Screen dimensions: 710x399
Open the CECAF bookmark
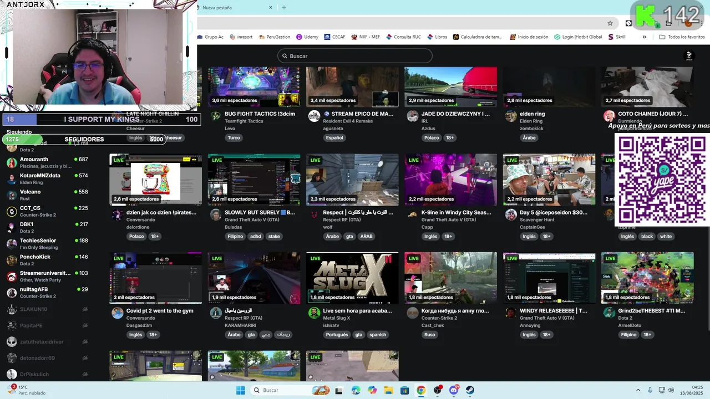[x=334, y=37]
